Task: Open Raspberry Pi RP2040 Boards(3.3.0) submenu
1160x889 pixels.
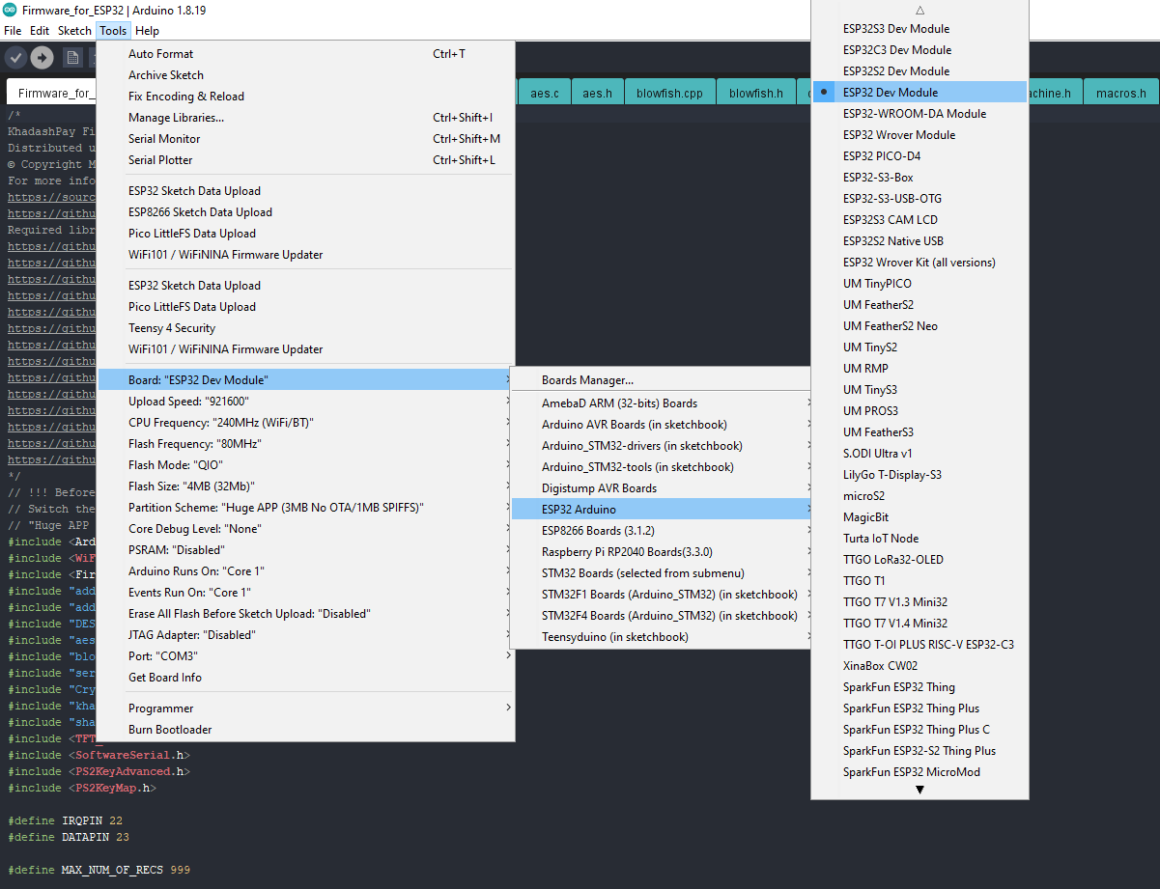Action: pos(661,552)
